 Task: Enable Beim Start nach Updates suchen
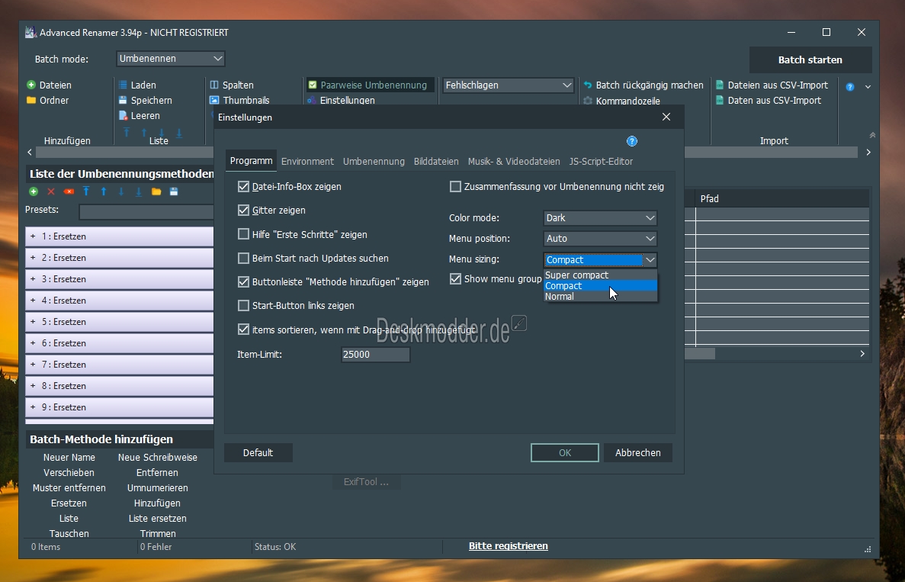[243, 258]
